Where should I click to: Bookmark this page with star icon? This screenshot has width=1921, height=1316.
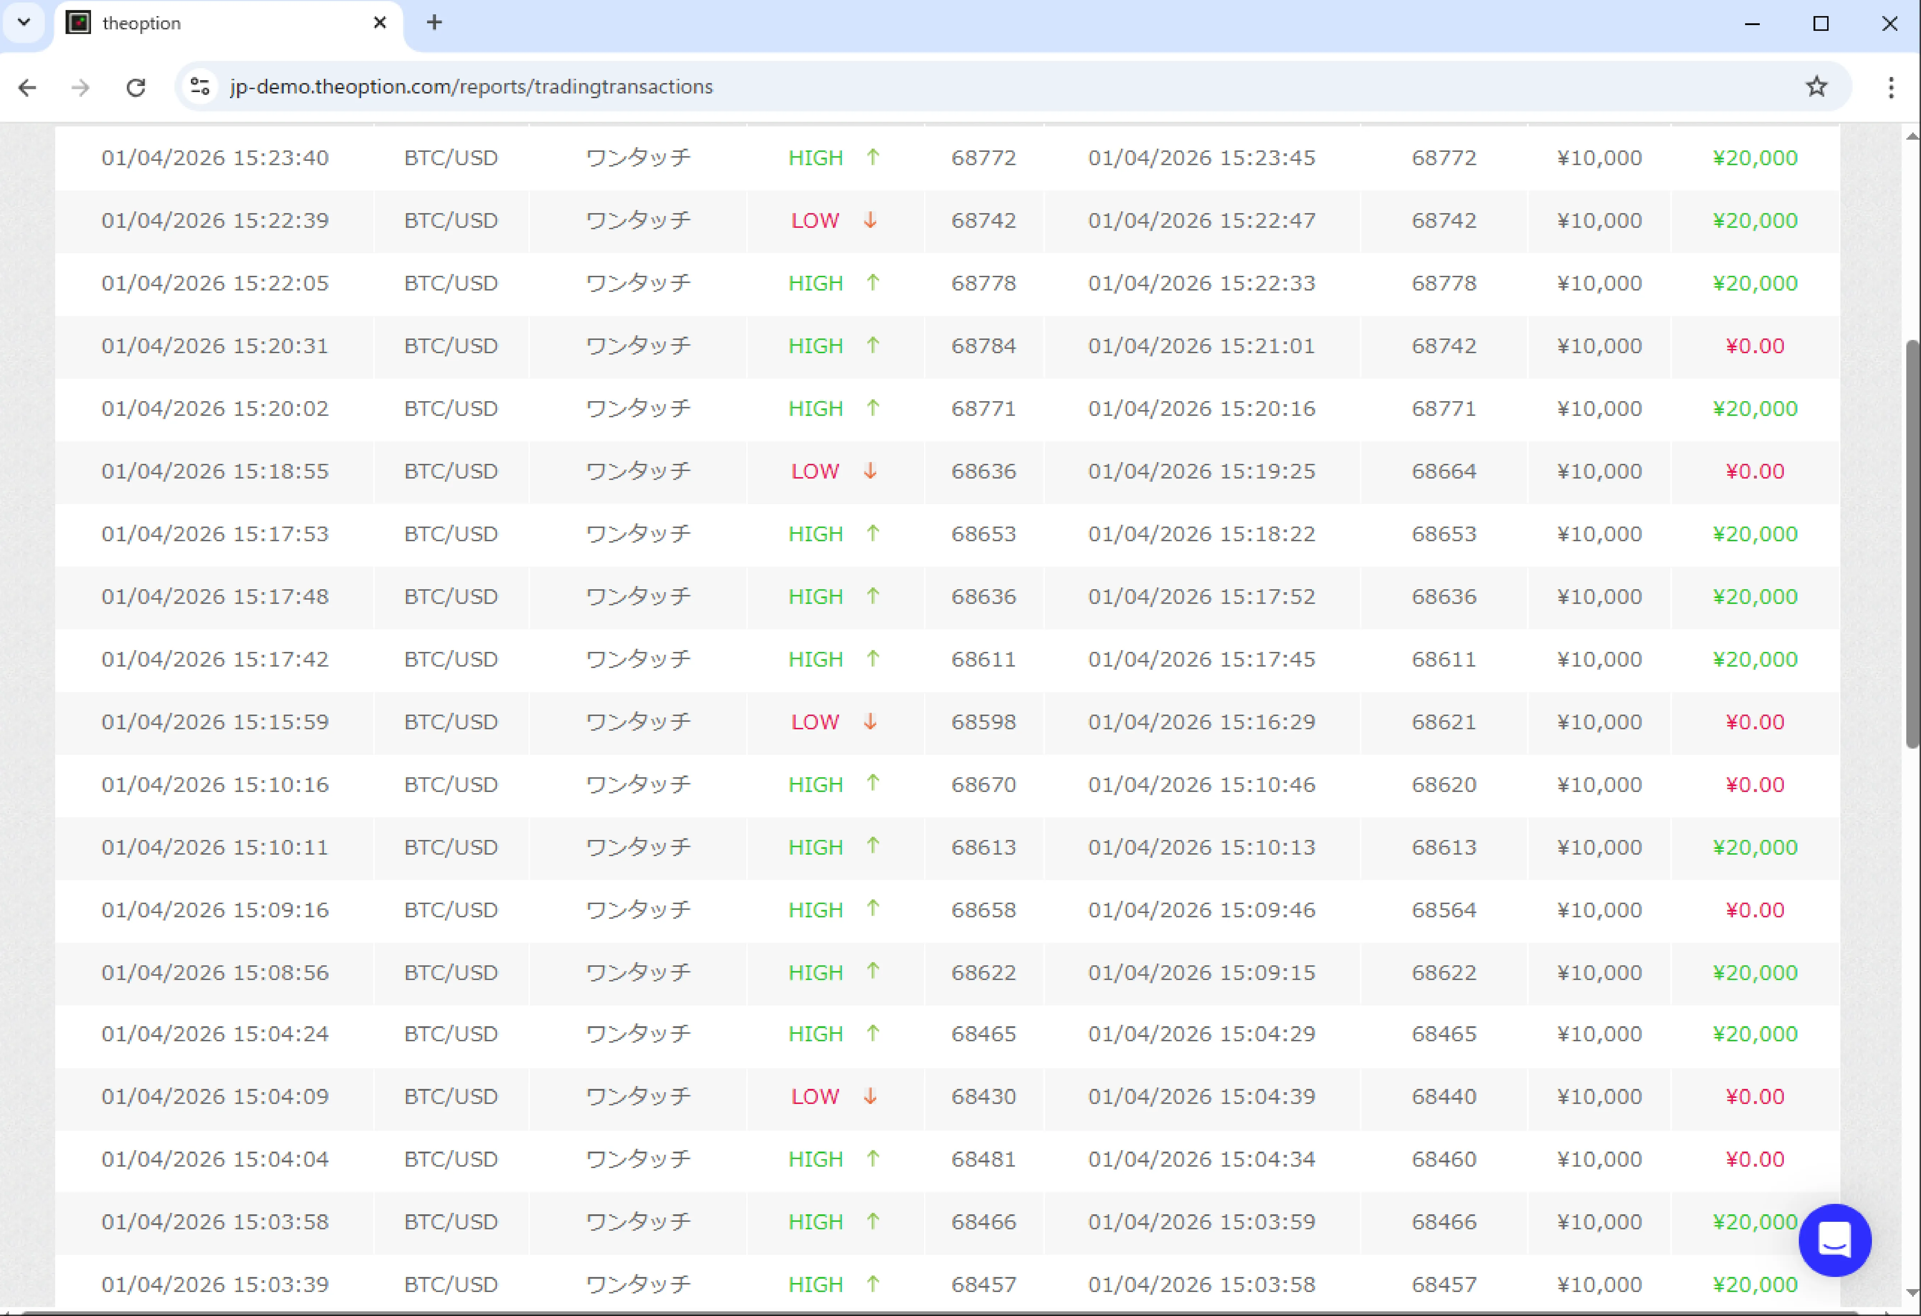coord(1816,87)
